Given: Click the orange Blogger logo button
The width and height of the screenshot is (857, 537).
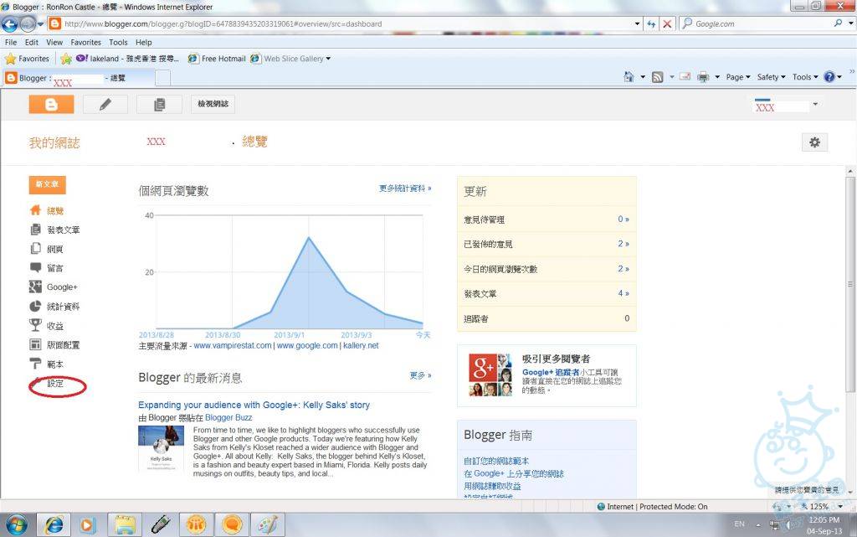Looking at the screenshot, I should point(51,105).
